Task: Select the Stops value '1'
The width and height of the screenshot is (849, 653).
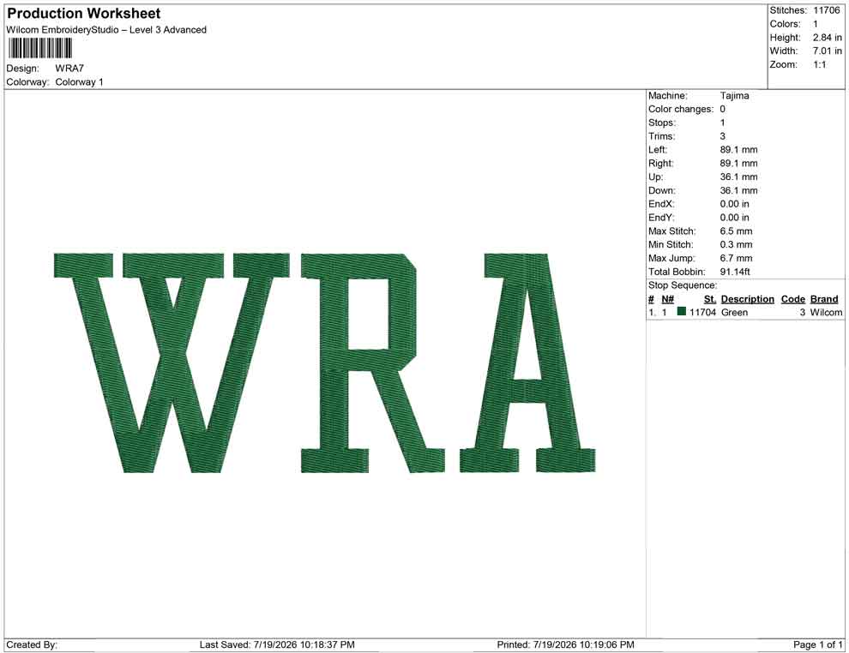Action: click(x=722, y=123)
